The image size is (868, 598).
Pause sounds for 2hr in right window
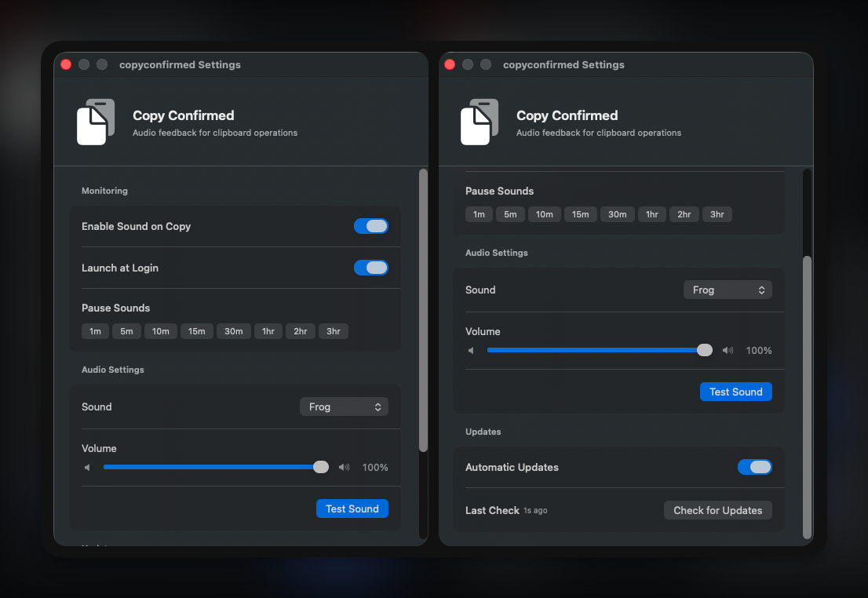tap(684, 214)
